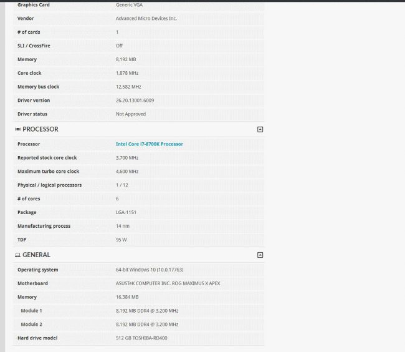405x352 pixels.
Task: Click 'Physical / logical processors' label
Action: tap(50, 185)
